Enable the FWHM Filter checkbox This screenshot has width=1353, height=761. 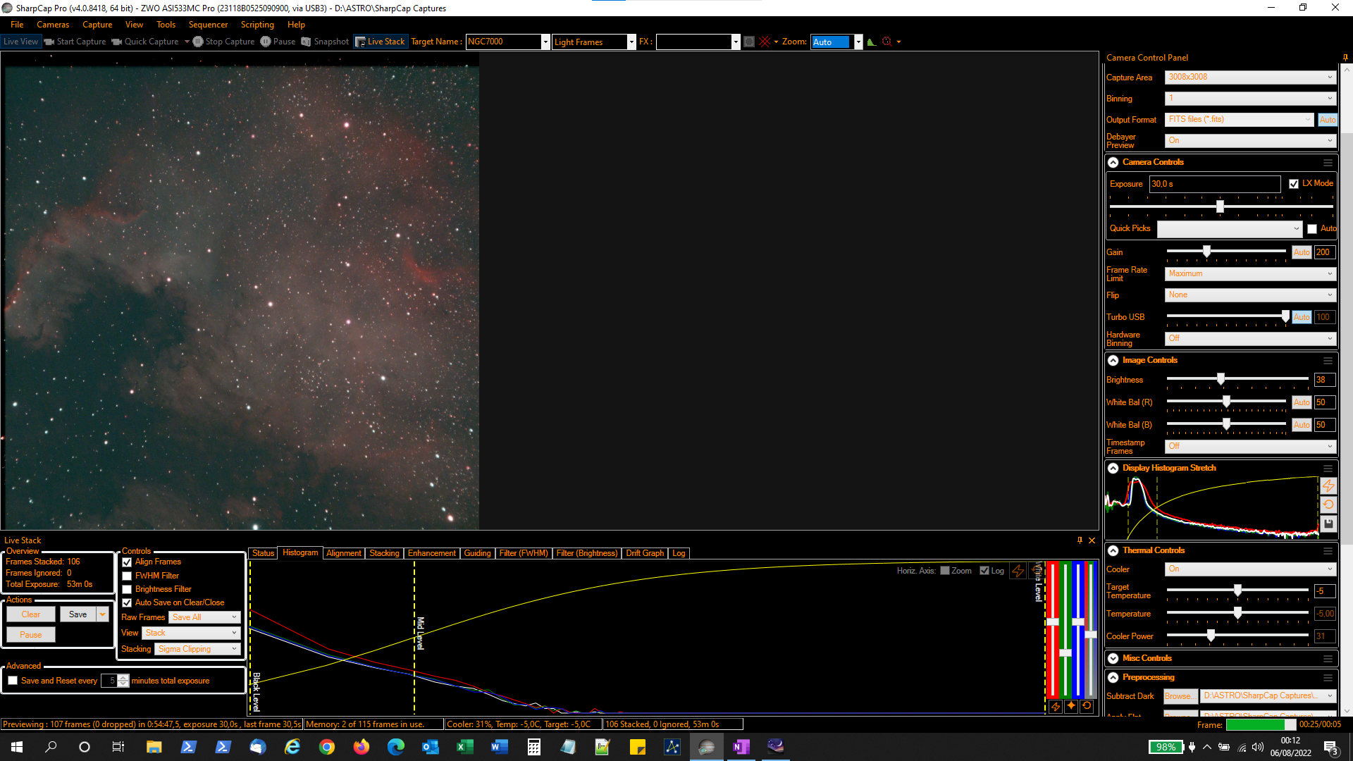(127, 576)
